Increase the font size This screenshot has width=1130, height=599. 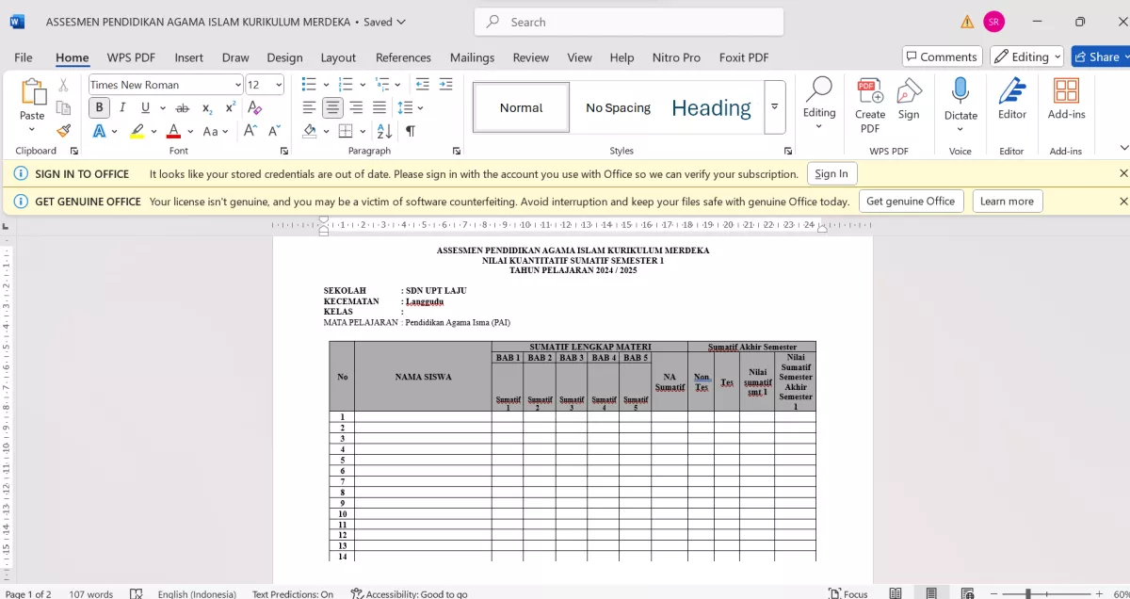click(250, 131)
